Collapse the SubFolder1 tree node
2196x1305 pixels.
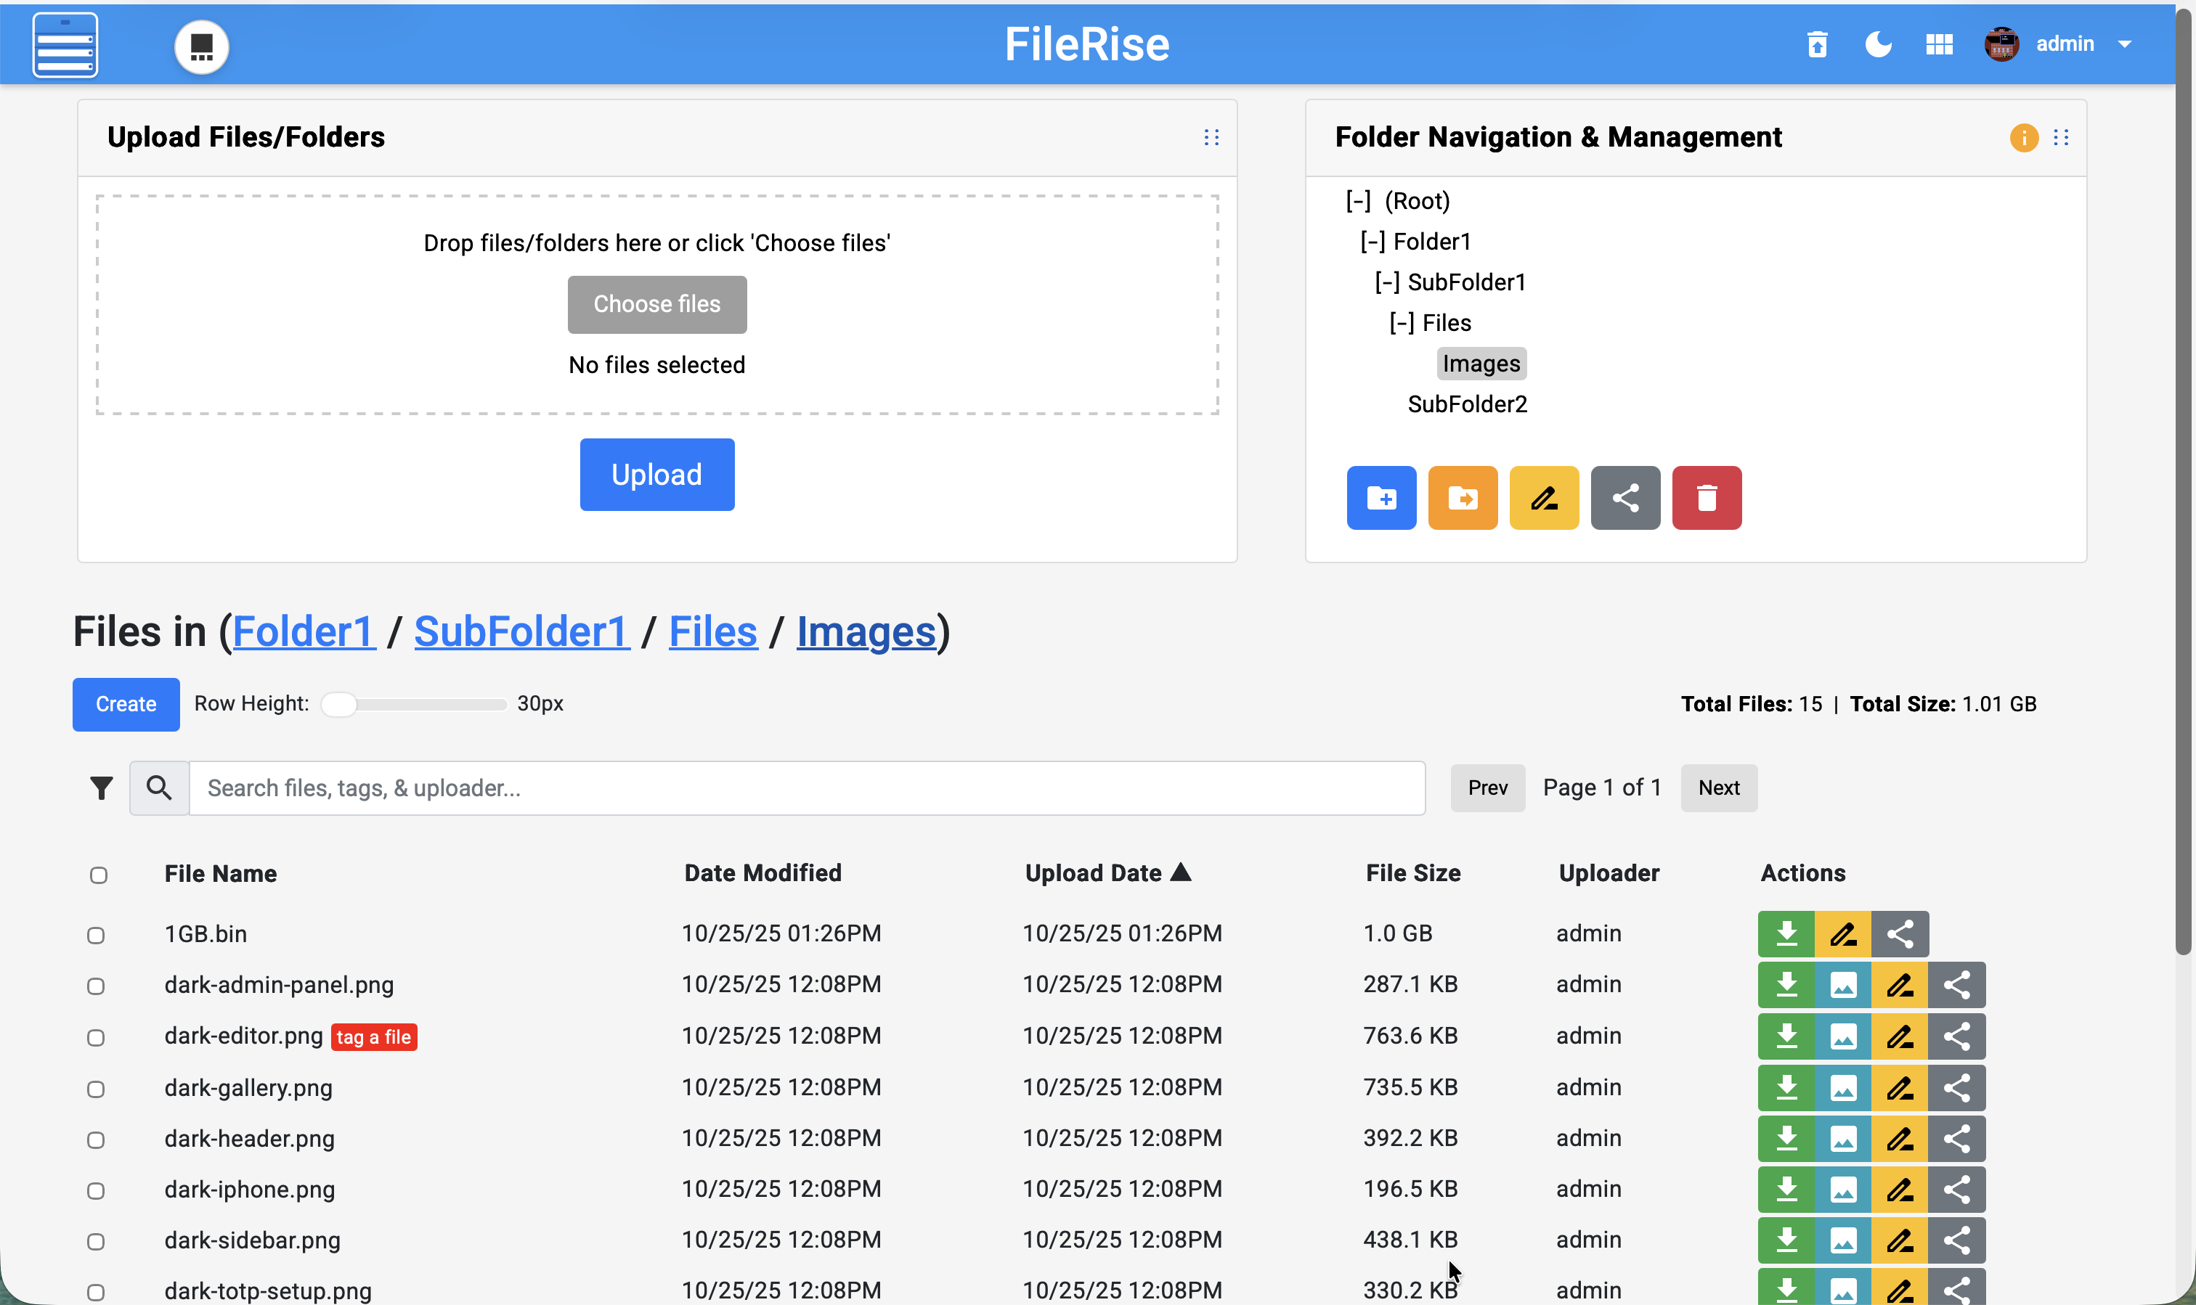(x=1386, y=282)
